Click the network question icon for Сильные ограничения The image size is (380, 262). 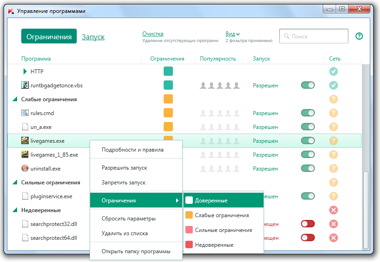tap(333, 183)
